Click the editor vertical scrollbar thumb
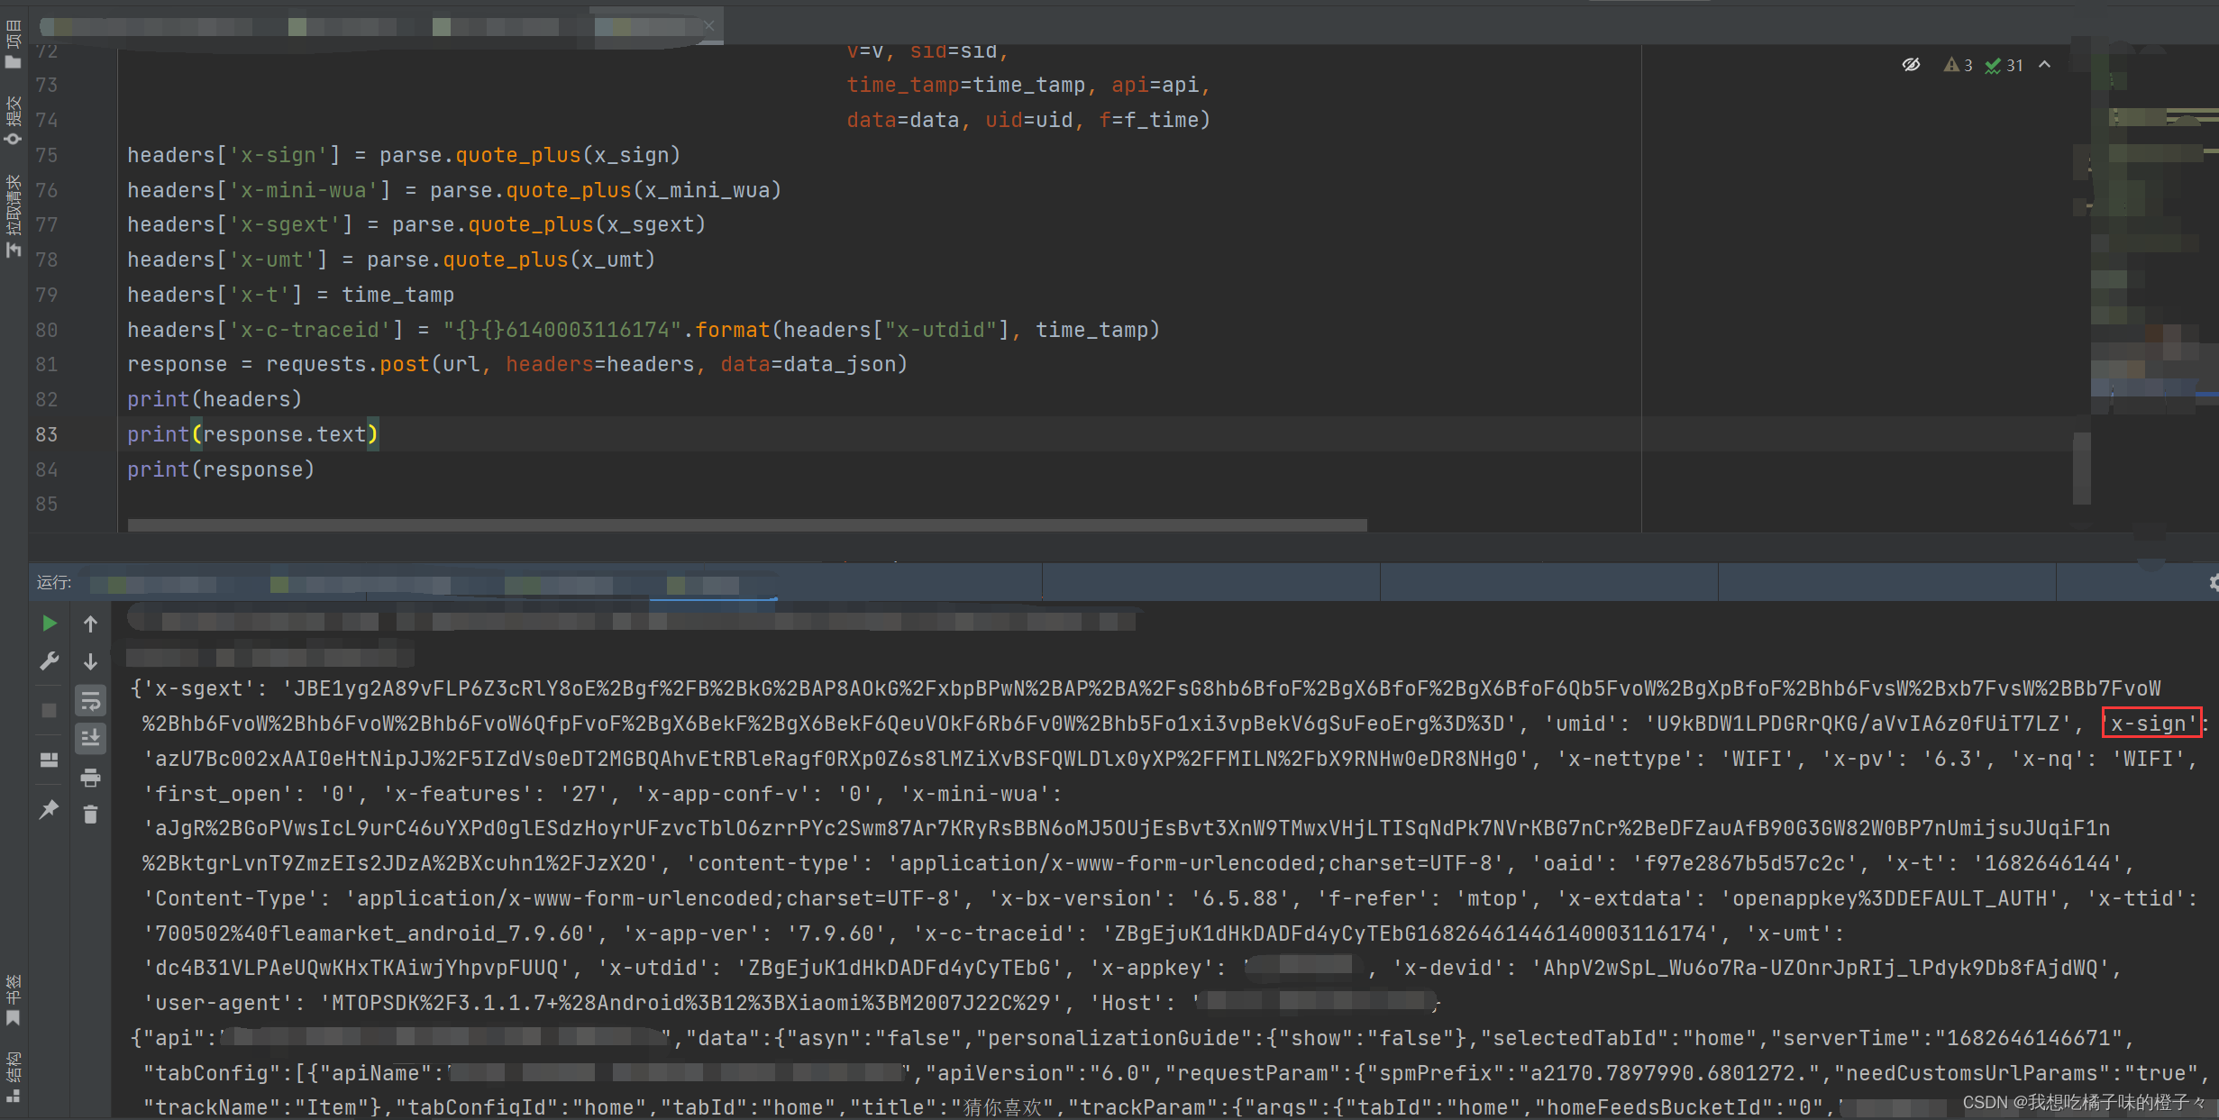2219x1120 pixels. pyautogui.click(x=2081, y=468)
